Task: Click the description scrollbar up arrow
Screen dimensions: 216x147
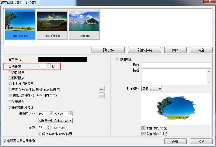Action: coord(209,71)
